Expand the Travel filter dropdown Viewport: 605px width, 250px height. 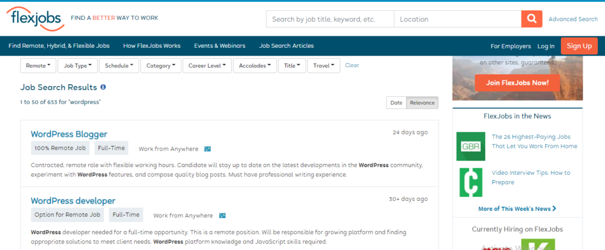[324, 65]
